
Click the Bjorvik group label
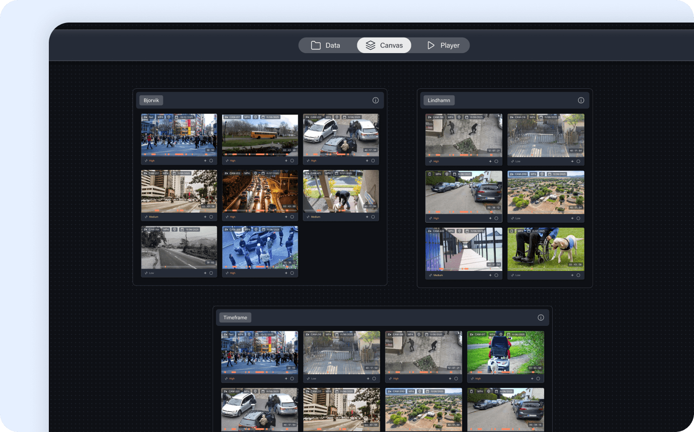151,100
